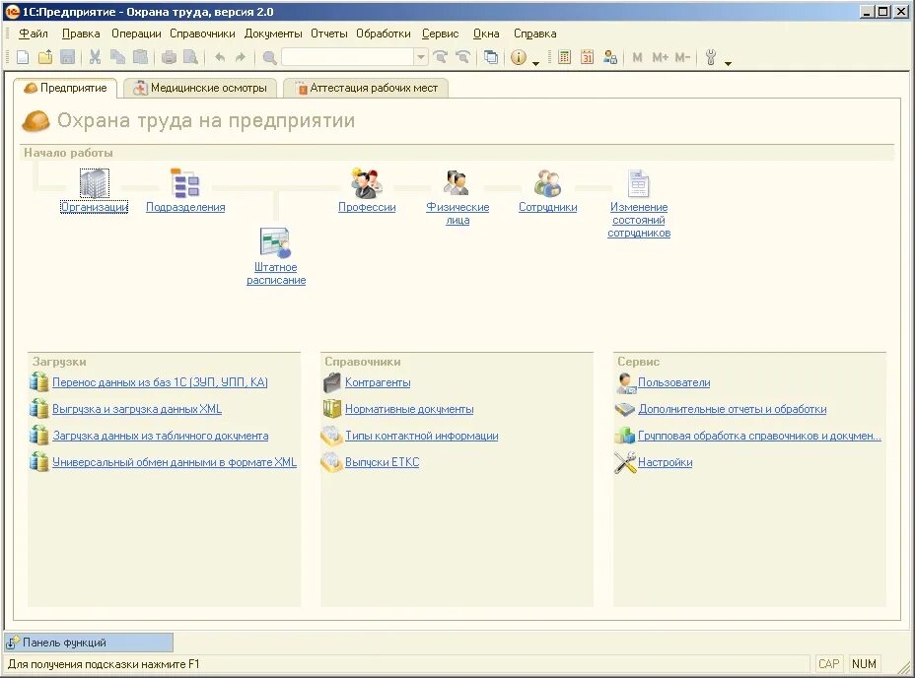Click the user settings toolbar icon
Viewport: 915px width, 678px height.
tap(609, 57)
